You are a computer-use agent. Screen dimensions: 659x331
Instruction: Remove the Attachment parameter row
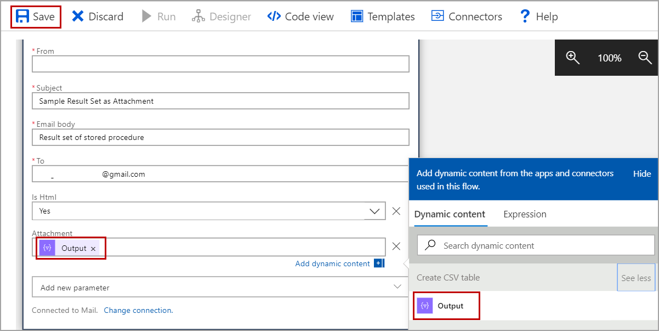pyautogui.click(x=396, y=246)
